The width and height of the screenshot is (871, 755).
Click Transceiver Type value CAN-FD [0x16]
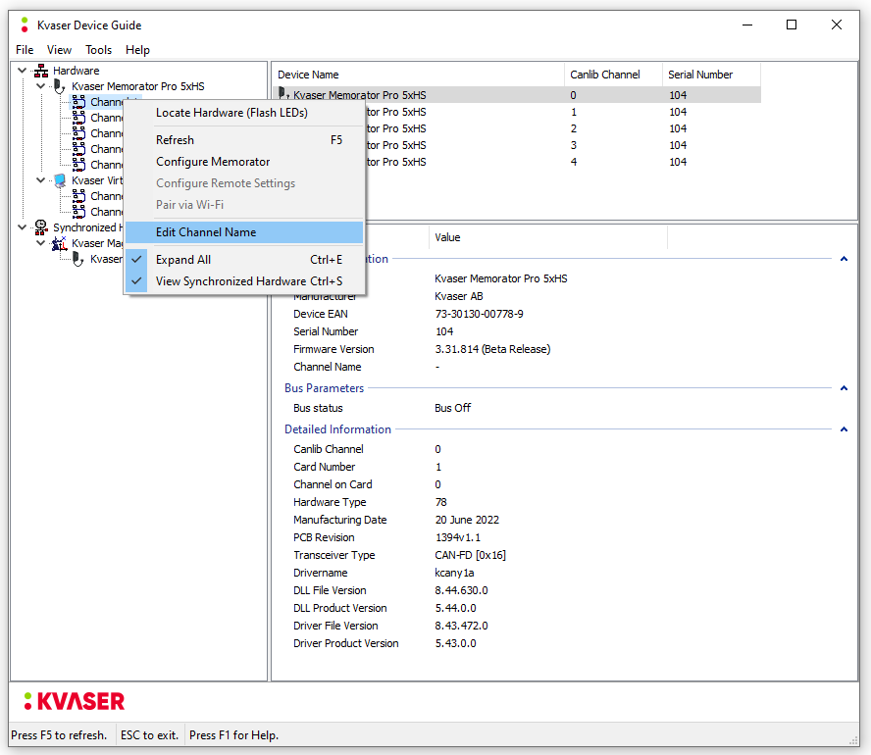point(470,555)
